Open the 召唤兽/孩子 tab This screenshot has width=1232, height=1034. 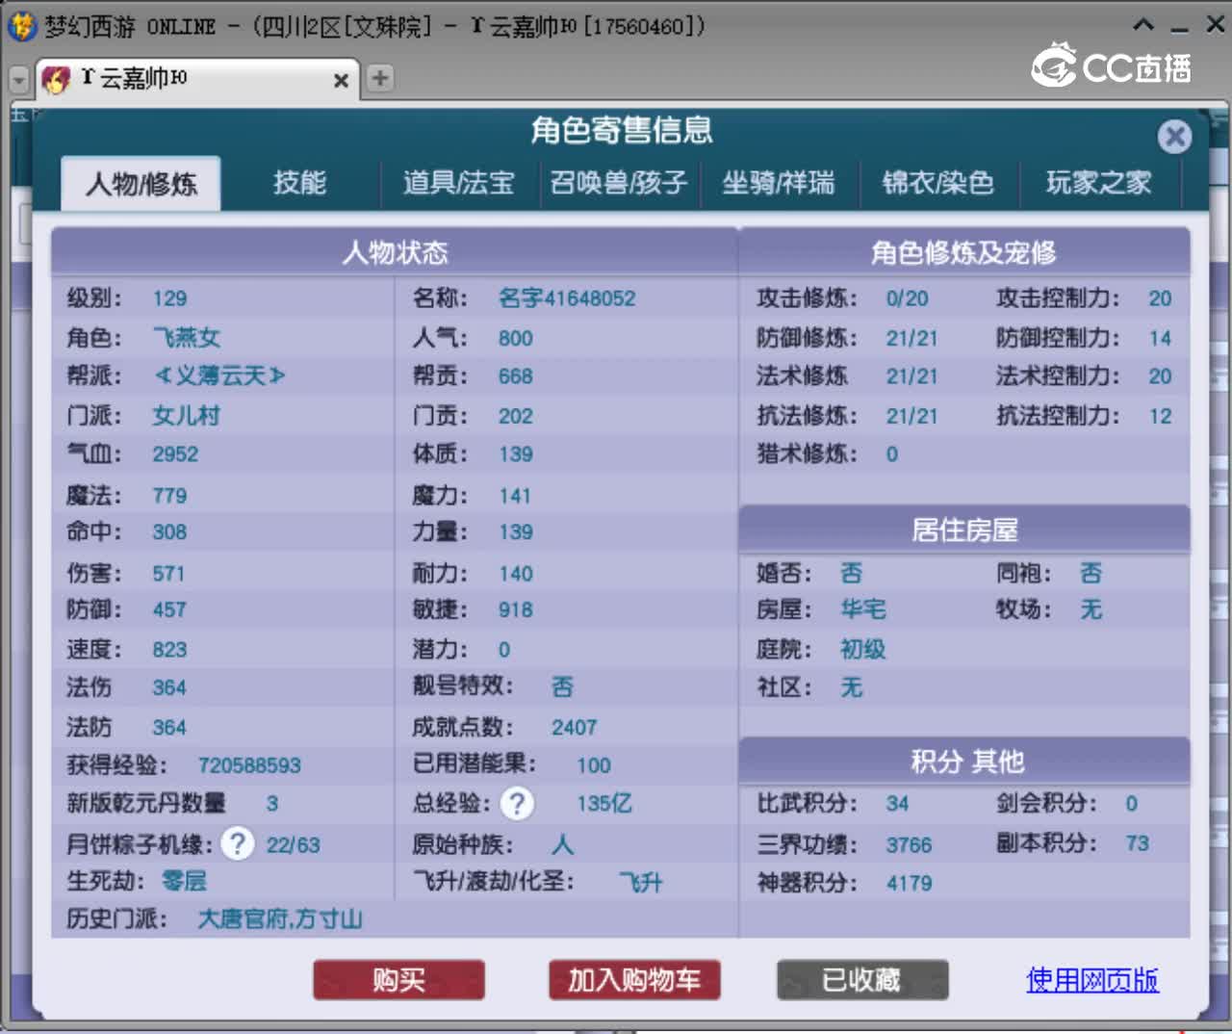(x=619, y=183)
